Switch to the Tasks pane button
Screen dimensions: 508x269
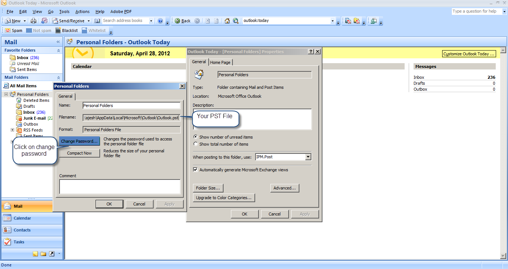(x=32, y=242)
